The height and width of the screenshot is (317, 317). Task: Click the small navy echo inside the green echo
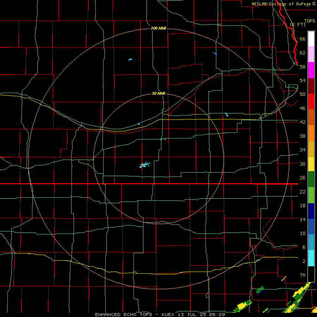260,292
